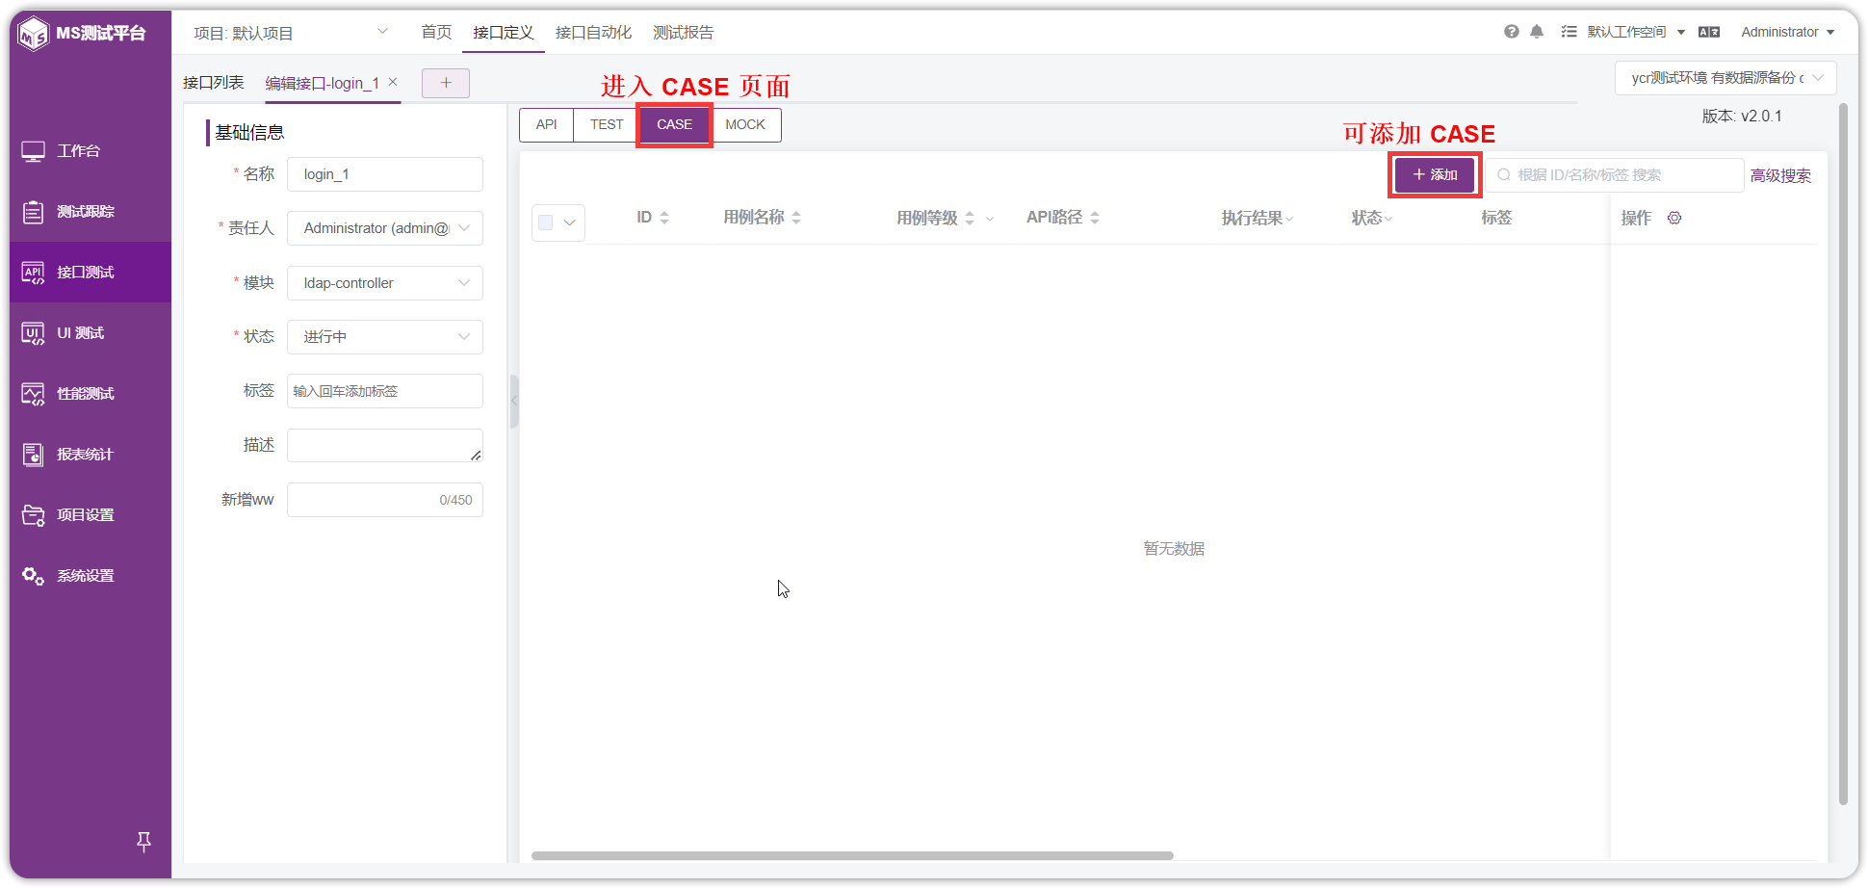Open 测试报告 in top navigation
Image resolution: width=1868 pixels, height=888 pixels.
click(x=683, y=33)
